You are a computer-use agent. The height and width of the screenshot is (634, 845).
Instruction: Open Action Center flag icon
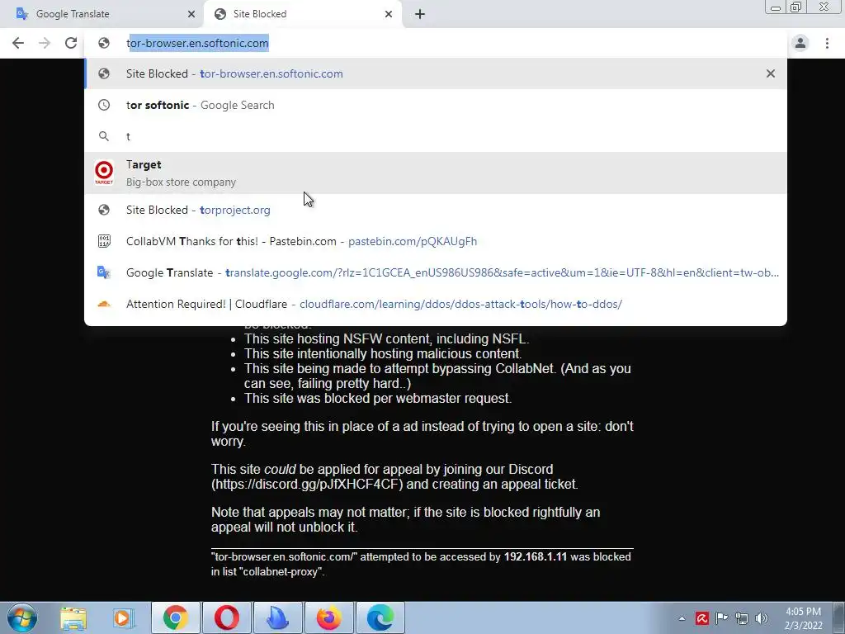pos(721,618)
